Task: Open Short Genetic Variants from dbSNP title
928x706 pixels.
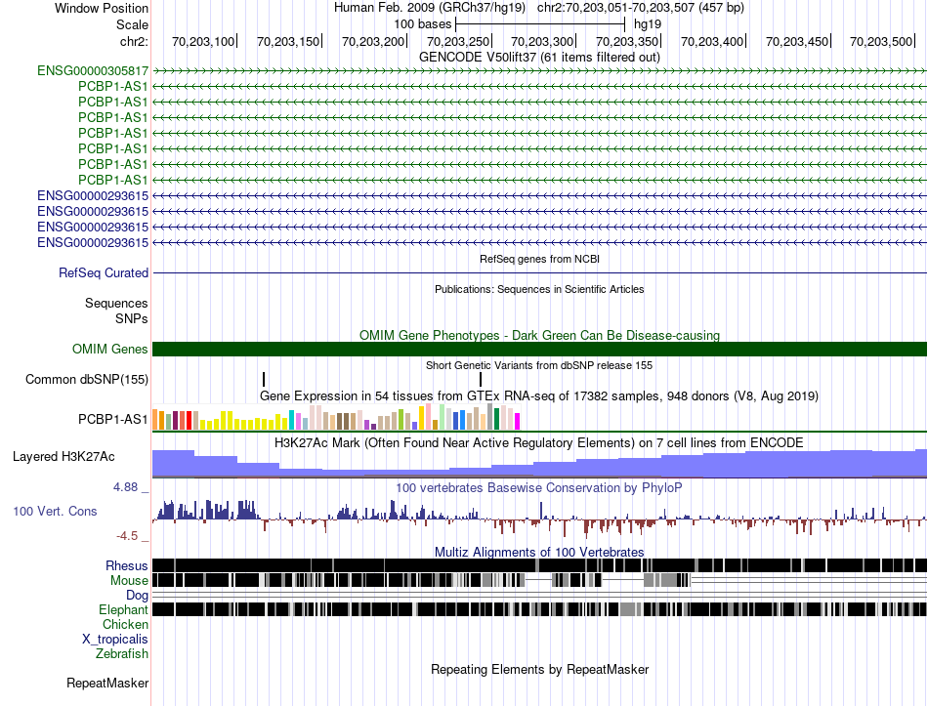Action: pyautogui.click(x=539, y=366)
